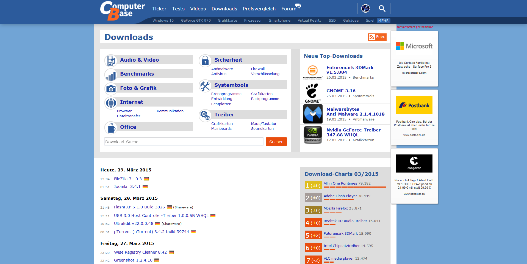527x264 pixels.
Task: Toggle the site theme globe icon
Action: click(365, 8)
